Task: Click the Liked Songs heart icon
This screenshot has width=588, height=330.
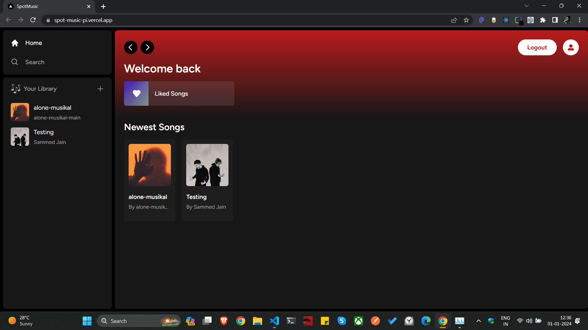Action: pyautogui.click(x=137, y=94)
